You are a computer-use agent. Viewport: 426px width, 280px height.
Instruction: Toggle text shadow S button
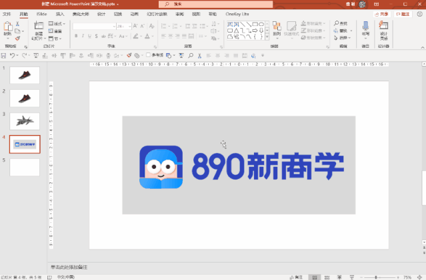(x=97, y=36)
